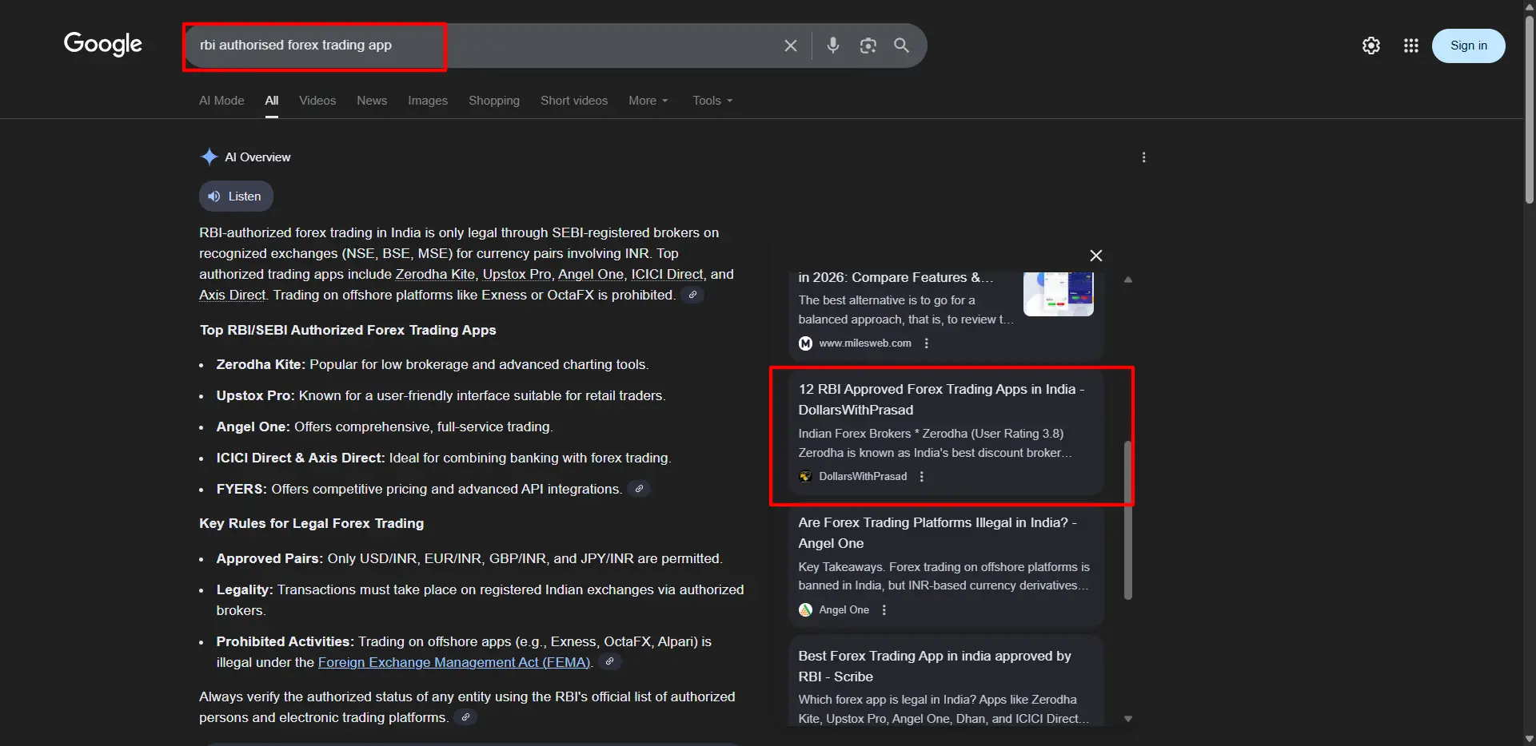
Task: Open Google quick settings gear
Action: click(1371, 46)
